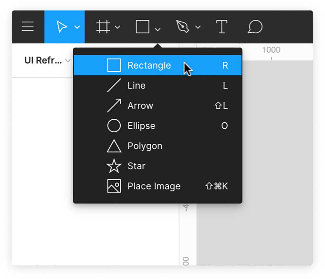Select the Text tool
The image size is (325, 279).
click(x=222, y=27)
